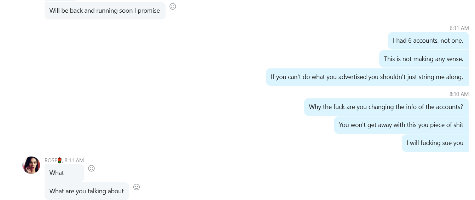Click the 6:11 AM timestamp
The height and width of the screenshot is (200, 475).
click(x=459, y=28)
